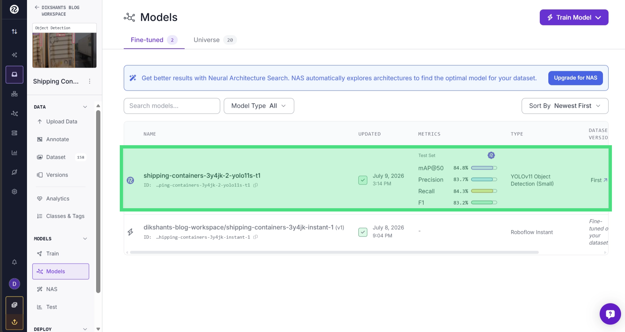Click the Precision progress bar

coord(484,180)
